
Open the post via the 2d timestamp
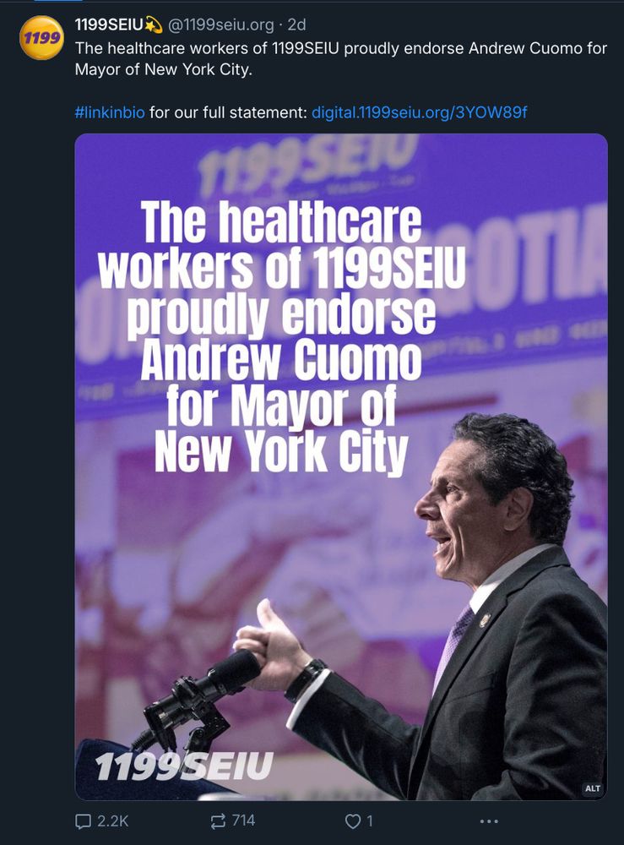(296, 25)
